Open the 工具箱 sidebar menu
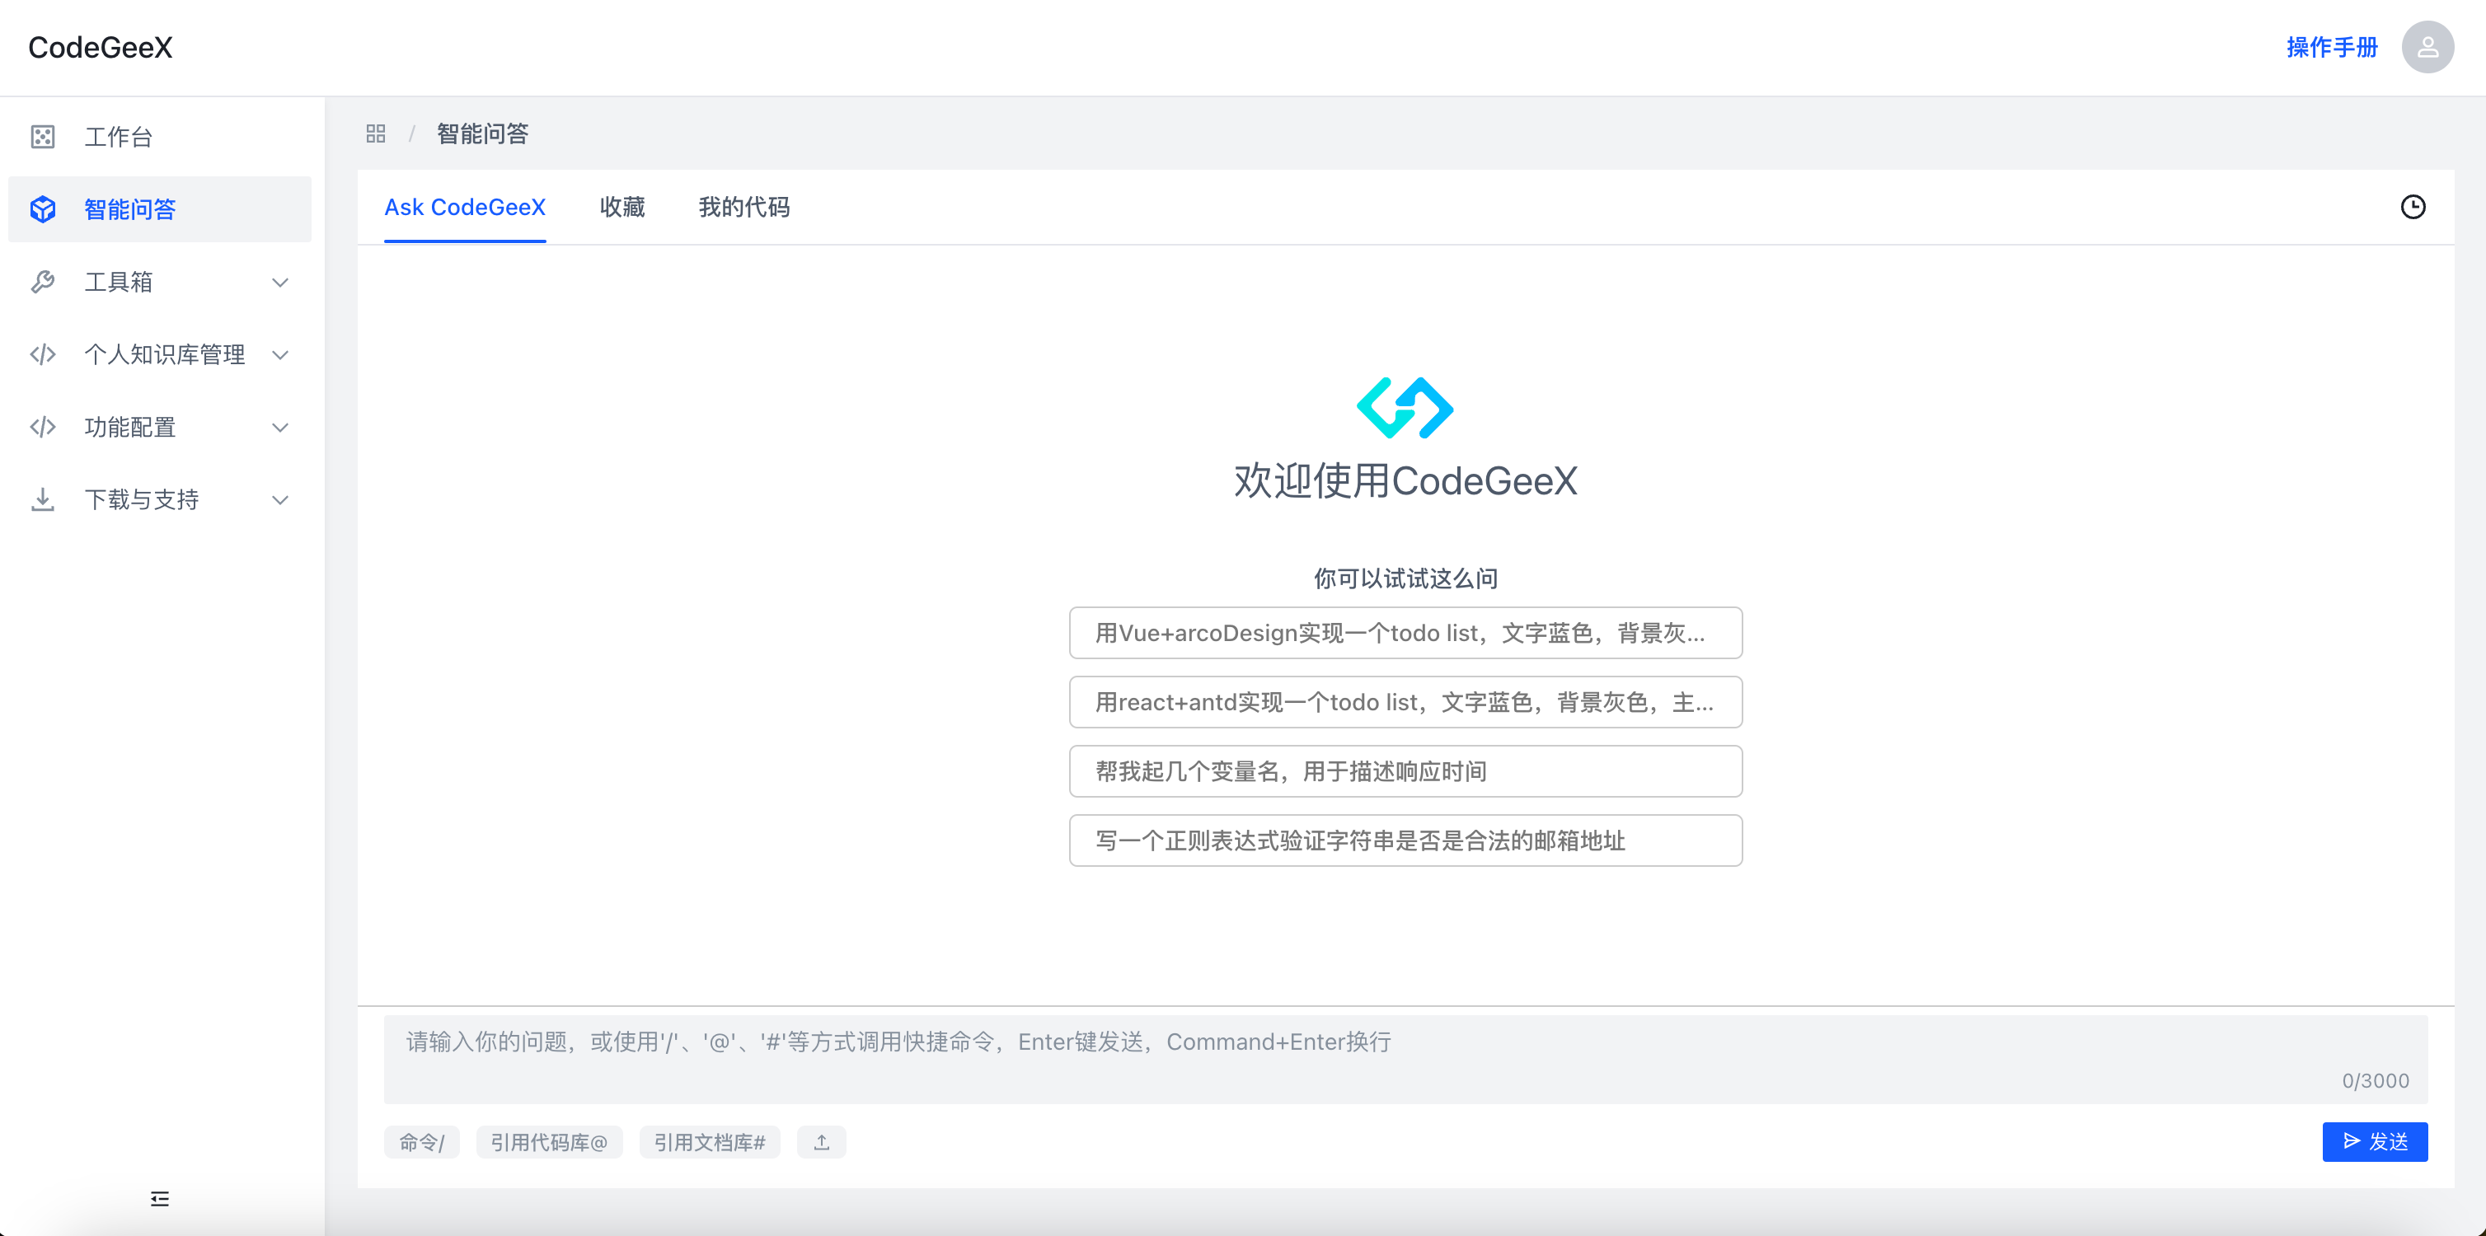 pos(159,282)
